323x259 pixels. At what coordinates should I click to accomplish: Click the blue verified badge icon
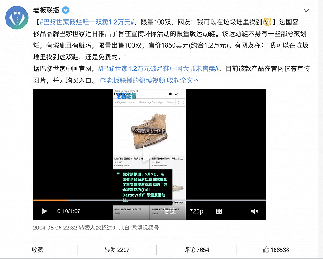coord(66,10)
